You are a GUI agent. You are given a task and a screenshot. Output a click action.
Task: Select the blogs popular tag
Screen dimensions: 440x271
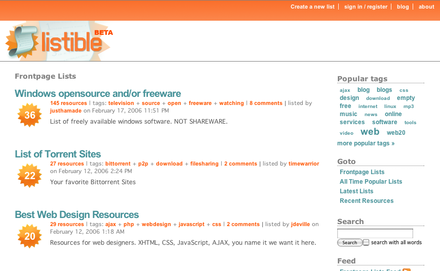click(384, 90)
